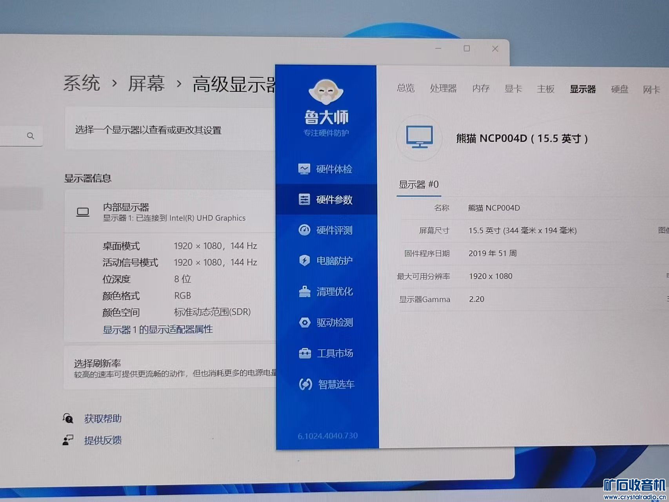This screenshot has height=502, width=669.
Task: Click the 电脑防护 shield icon
Action: pyautogui.click(x=304, y=260)
